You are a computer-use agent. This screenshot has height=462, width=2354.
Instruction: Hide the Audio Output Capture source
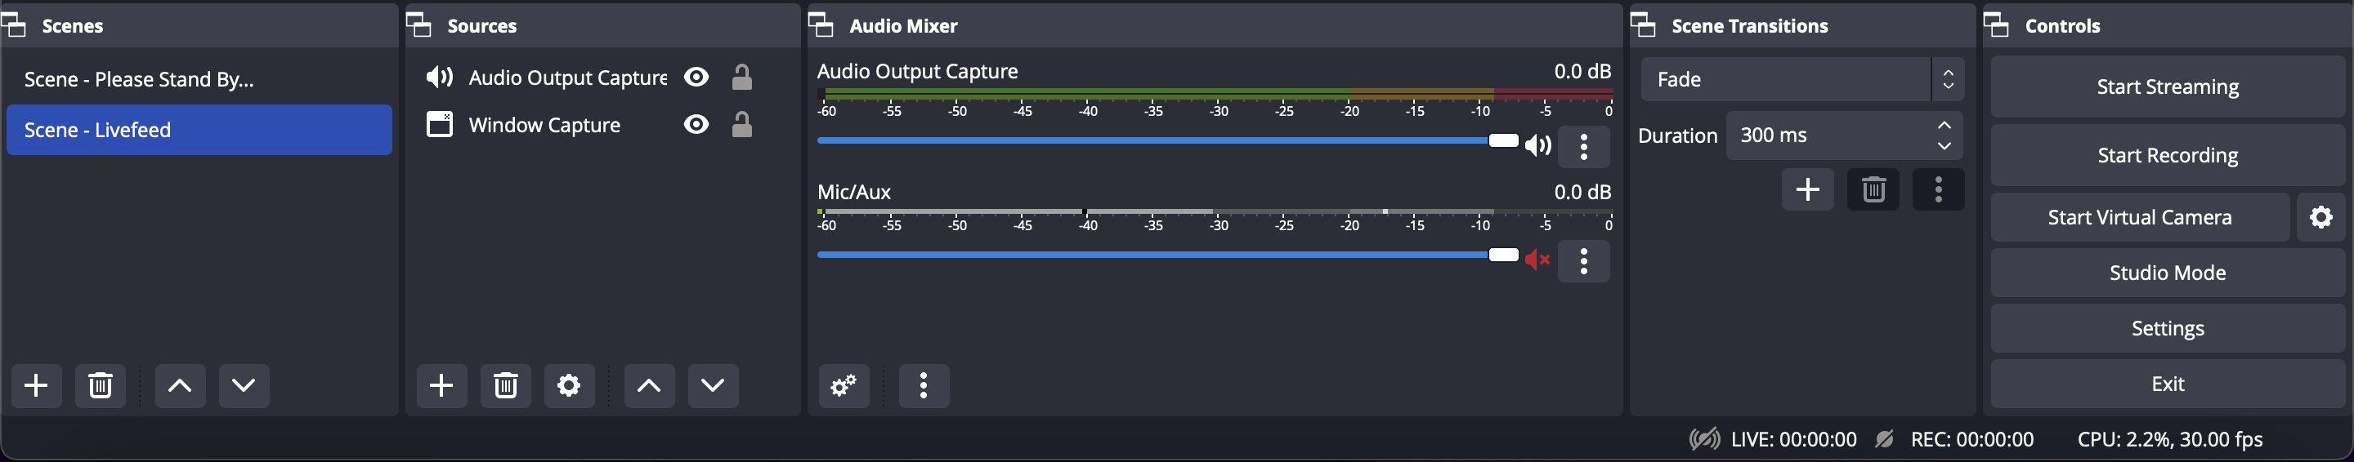pos(696,78)
